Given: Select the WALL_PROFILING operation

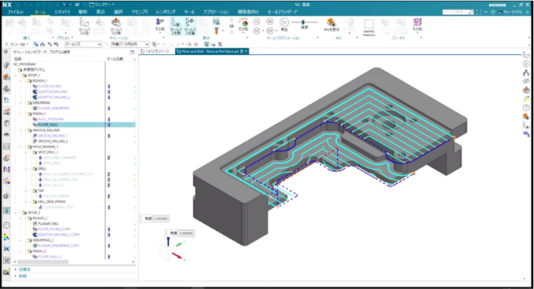Looking at the screenshot, I should [50, 119].
